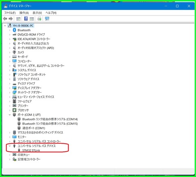The width and height of the screenshot is (196, 177).
Task: Click the icon for サウンド、ビデオ、およびゲーム コントローラー
Action: tap(14, 66)
